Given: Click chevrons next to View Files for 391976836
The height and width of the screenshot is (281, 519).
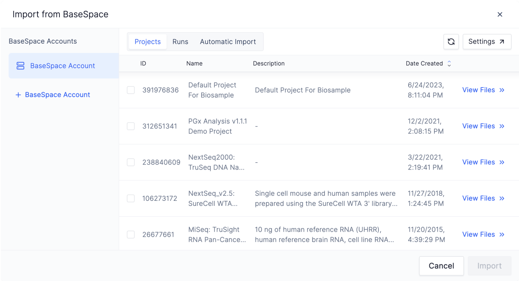Looking at the screenshot, I should pyautogui.click(x=502, y=90).
